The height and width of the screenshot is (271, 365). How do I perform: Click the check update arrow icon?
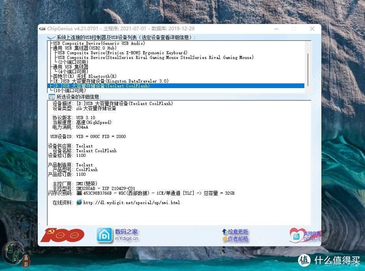(225, 232)
